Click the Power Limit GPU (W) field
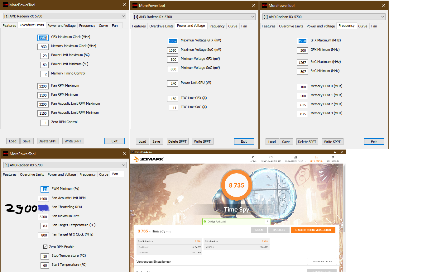Viewport: 432px width, 272px height. pyautogui.click(x=173, y=84)
